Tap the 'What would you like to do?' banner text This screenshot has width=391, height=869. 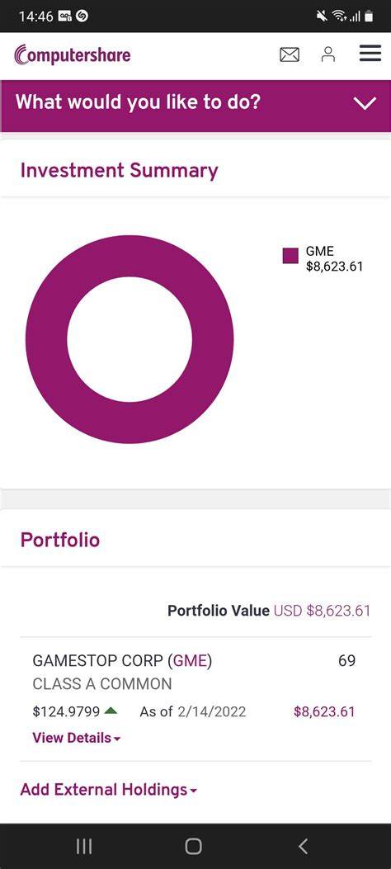[138, 102]
